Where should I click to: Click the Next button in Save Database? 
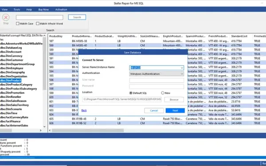tap(175, 111)
